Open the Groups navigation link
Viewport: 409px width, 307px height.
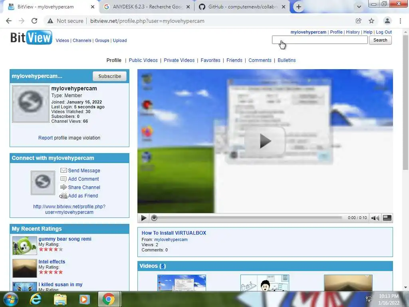102,40
